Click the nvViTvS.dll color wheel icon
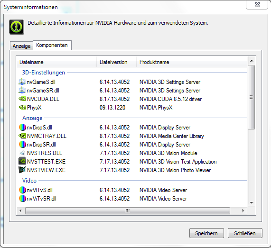This screenshot has height=248, width=271. tap(22, 190)
